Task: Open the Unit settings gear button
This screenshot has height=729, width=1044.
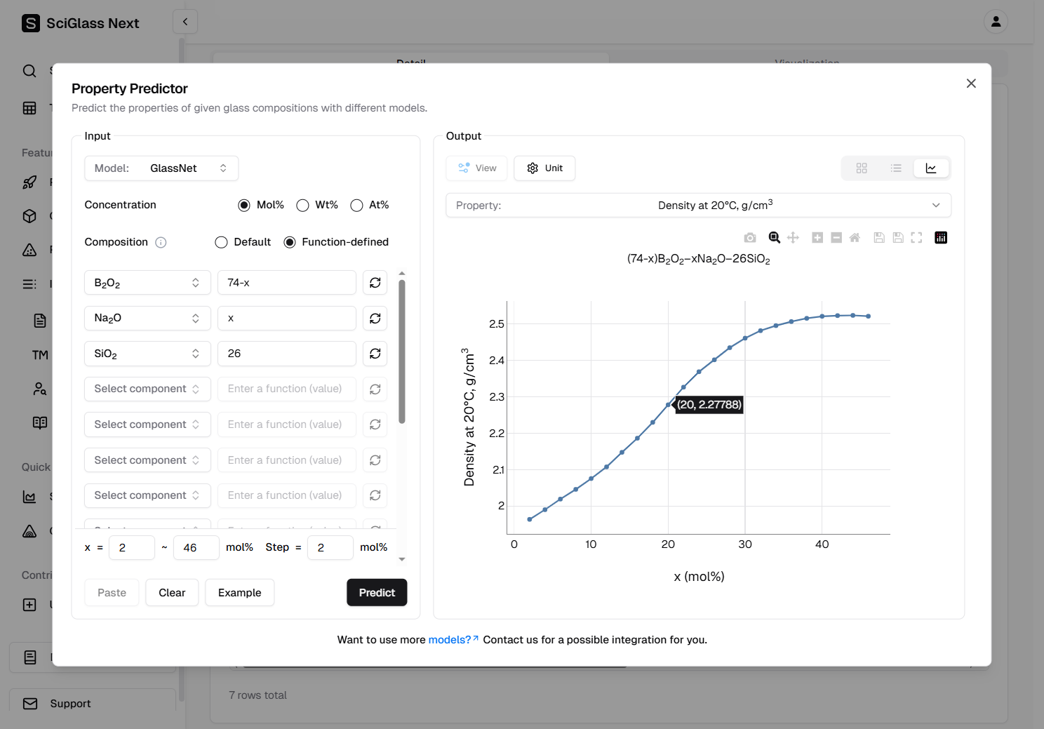Action: 544,168
